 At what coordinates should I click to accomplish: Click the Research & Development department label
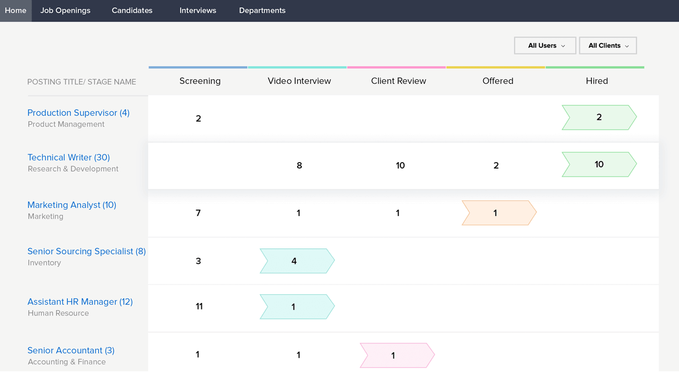[x=73, y=169]
